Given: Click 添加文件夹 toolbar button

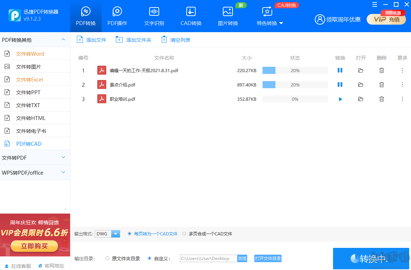Looking at the screenshot, I should click(134, 40).
